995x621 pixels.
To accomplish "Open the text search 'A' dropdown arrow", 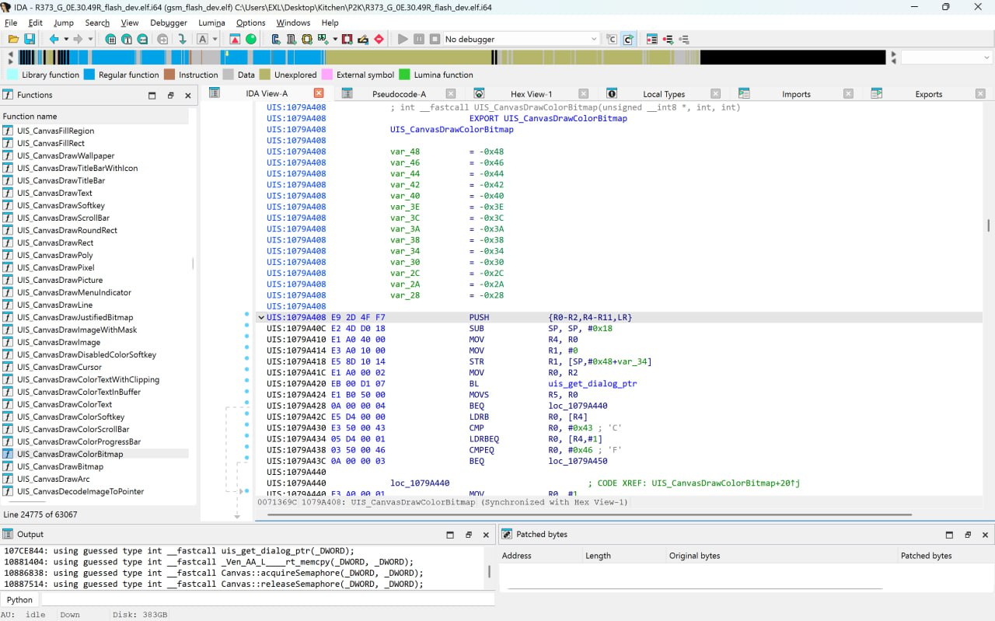I will (x=215, y=39).
